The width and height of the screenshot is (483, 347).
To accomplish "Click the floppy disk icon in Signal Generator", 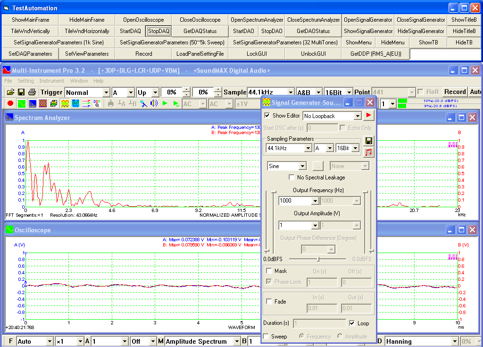I will click(x=369, y=141).
